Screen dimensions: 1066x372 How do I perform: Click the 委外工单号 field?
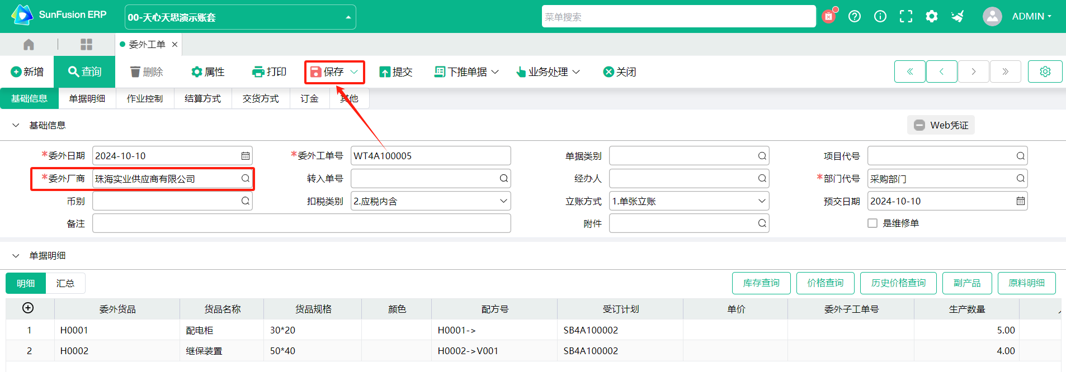pos(431,156)
